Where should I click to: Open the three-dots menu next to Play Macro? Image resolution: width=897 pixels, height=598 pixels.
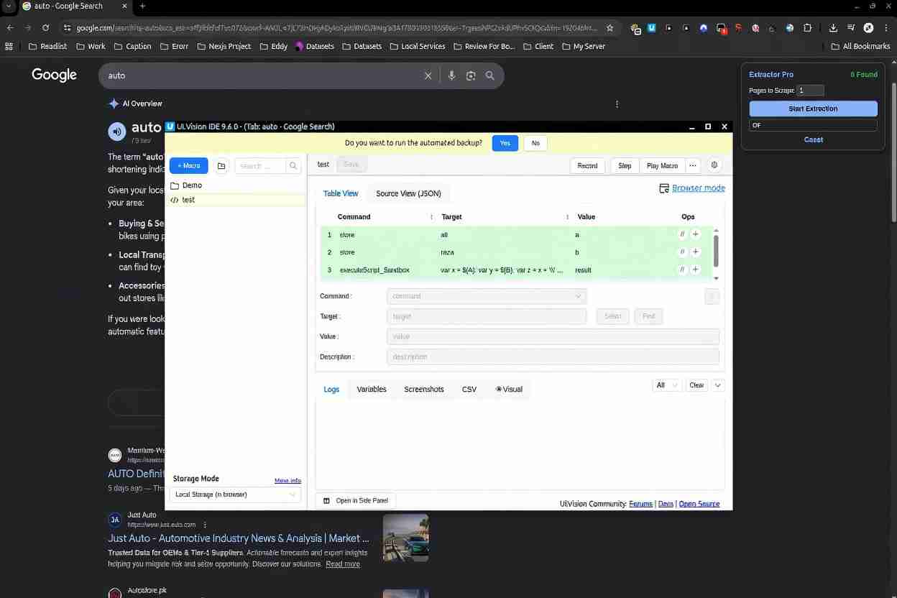coord(693,165)
